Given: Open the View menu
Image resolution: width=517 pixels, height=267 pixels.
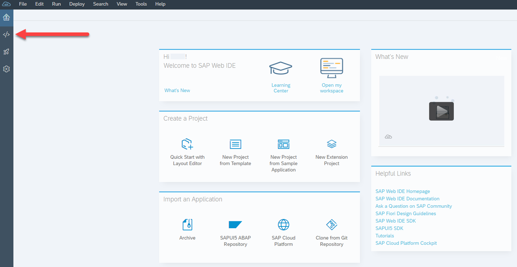Looking at the screenshot, I should pyautogui.click(x=122, y=4).
